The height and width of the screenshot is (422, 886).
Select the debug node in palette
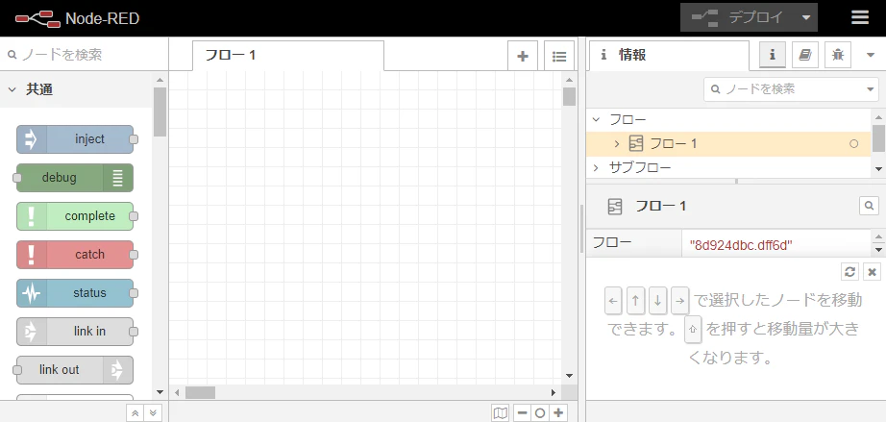pyautogui.click(x=75, y=178)
